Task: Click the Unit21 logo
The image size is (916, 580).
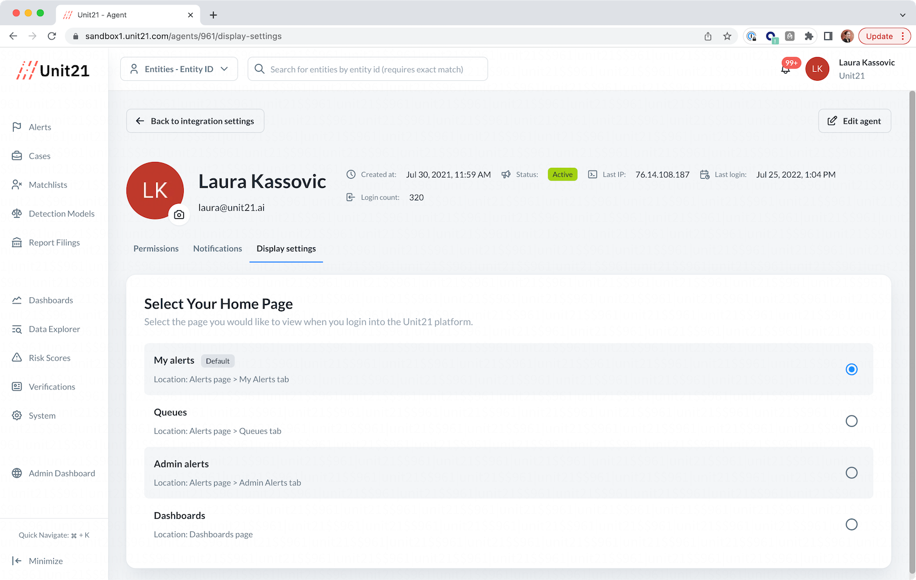Action: tap(53, 70)
